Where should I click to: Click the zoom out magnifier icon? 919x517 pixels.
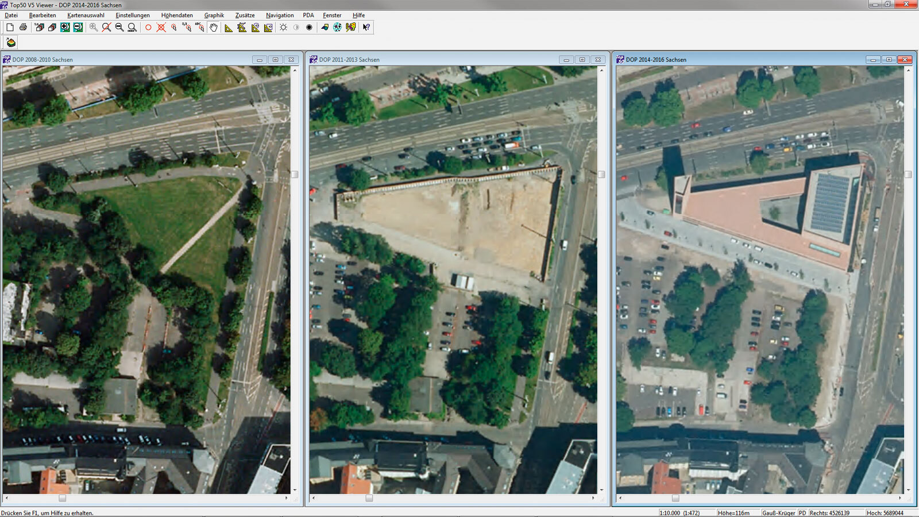pyautogui.click(x=119, y=27)
